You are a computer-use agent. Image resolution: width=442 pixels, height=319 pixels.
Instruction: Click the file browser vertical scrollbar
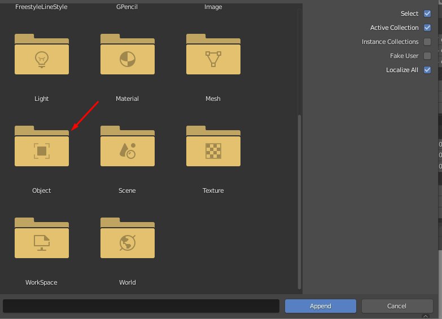pyautogui.click(x=299, y=202)
